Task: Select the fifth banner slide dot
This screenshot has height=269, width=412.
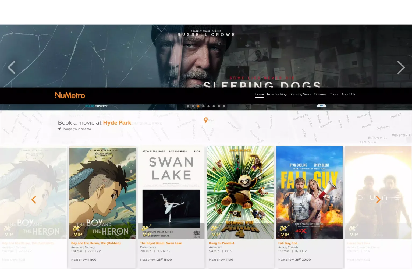Action: [209, 106]
